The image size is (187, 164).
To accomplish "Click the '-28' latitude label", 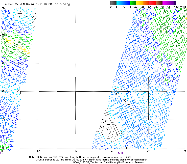I will click(2, 119).
